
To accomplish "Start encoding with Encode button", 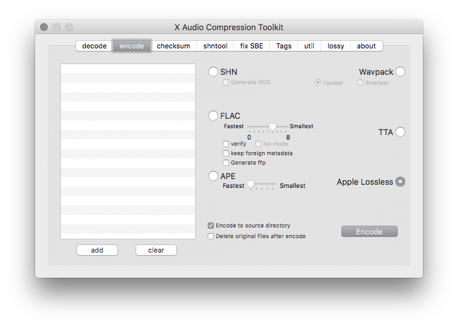I will pyautogui.click(x=369, y=231).
